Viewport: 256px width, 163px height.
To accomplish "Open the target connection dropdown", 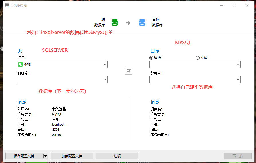I will tap(195, 65).
